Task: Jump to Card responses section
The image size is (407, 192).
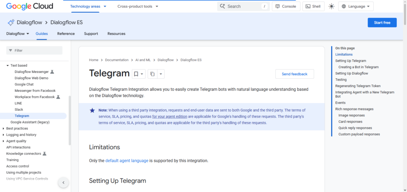Action: 351,122
